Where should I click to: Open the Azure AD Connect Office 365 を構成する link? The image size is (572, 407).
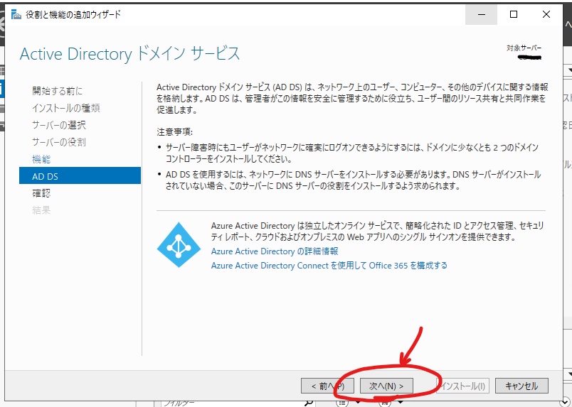329,265
